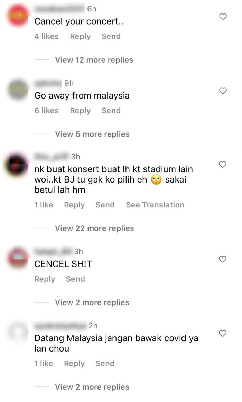Open 'See Translation' for the Malay comment
This screenshot has height=402, width=242.
pos(155,205)
